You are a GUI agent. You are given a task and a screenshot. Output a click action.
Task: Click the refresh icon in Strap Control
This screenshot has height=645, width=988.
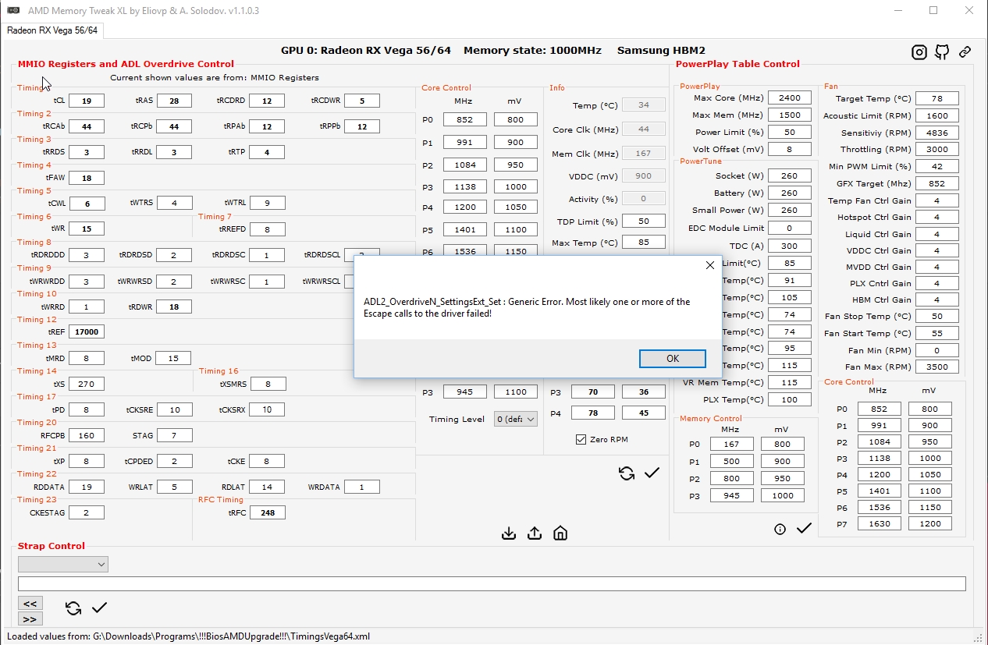(73, 608)
